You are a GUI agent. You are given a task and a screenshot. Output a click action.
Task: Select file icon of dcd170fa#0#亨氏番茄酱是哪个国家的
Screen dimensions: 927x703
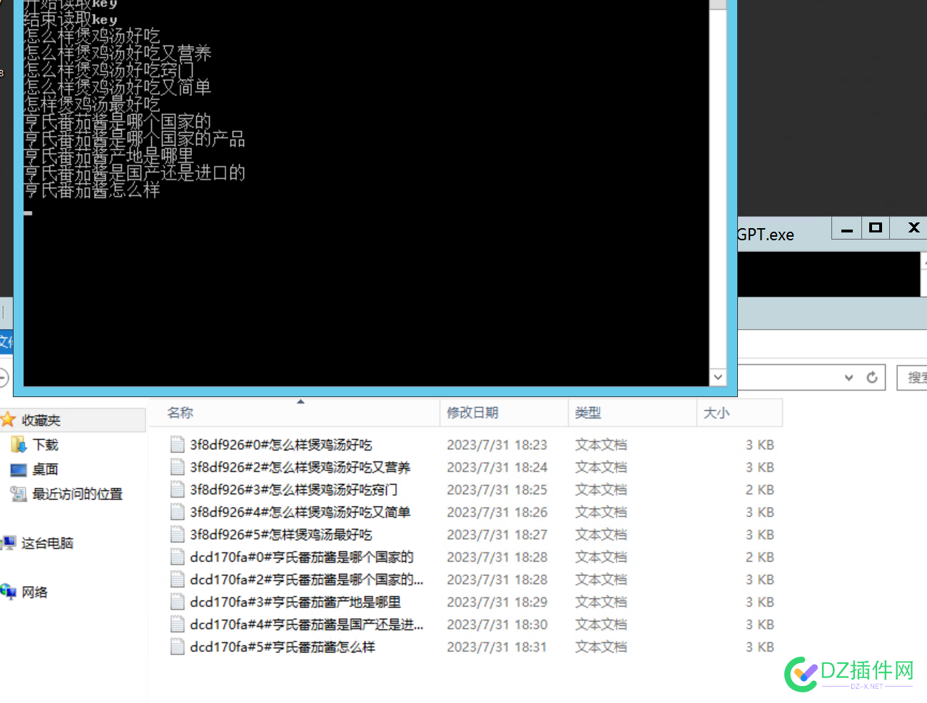tap(178, 557)
